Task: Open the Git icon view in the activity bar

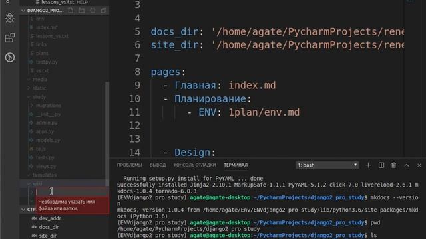Action: tap(10, 58)
